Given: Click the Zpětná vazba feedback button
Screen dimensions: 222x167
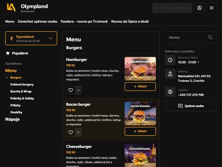Looking at the screenshot, I should click(x=191, y=106).
